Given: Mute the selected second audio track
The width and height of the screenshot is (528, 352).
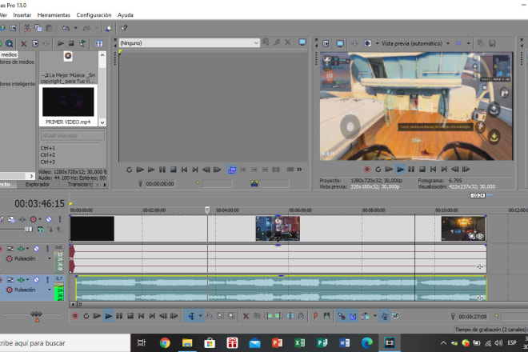Looking at the screenshot, I should [x=36, y=280].
